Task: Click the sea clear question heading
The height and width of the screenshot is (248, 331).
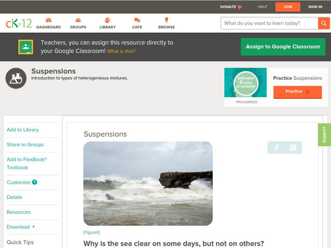Action: pyautogui.click(x=173, y=243)
